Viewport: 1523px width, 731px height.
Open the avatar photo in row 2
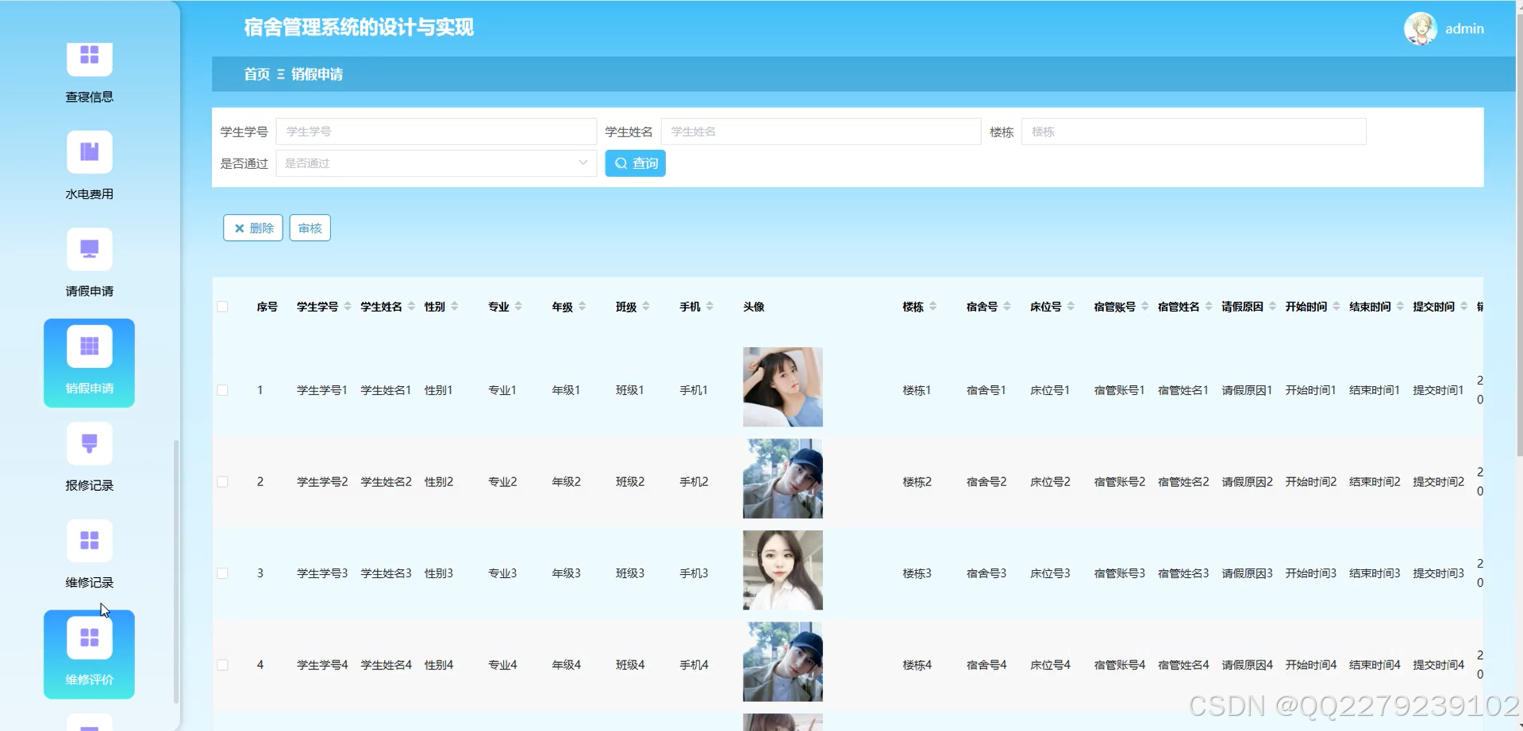(783, 479)
